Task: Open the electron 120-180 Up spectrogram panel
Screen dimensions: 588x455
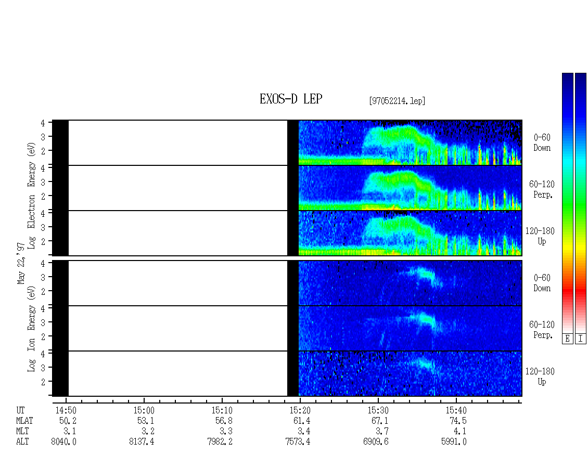Action: [287, 233]
